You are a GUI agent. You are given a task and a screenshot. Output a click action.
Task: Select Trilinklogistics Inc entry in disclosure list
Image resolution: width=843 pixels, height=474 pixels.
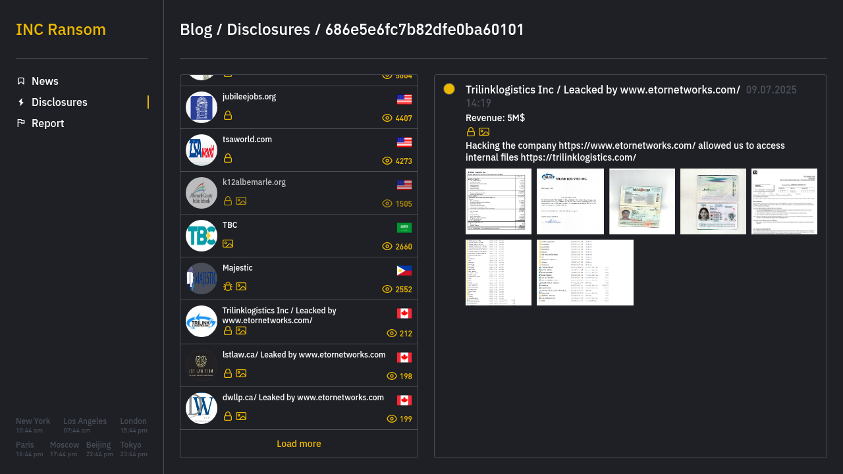pyautogui.click(x=299, y=322)
